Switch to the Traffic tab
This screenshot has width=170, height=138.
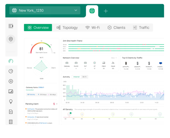141,28
